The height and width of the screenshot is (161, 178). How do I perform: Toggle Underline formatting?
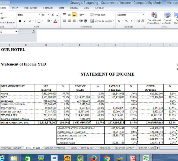30,21
